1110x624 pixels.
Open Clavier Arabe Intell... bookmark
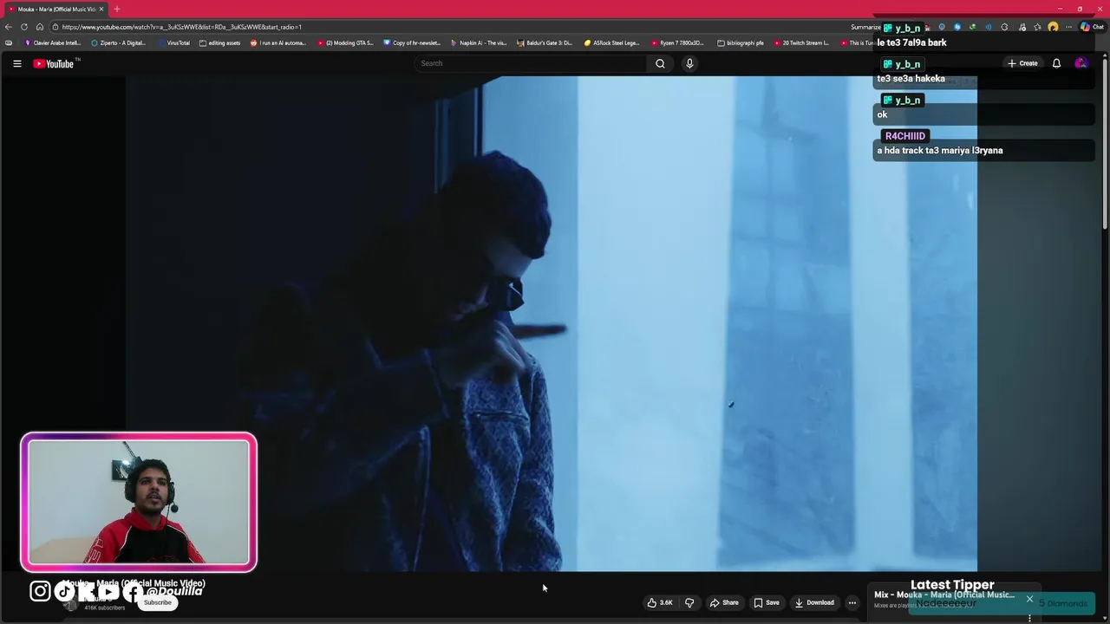[x=52, y=42]
